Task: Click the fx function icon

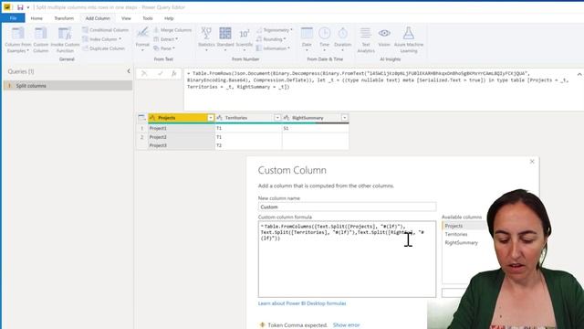Action: point(174,73)
